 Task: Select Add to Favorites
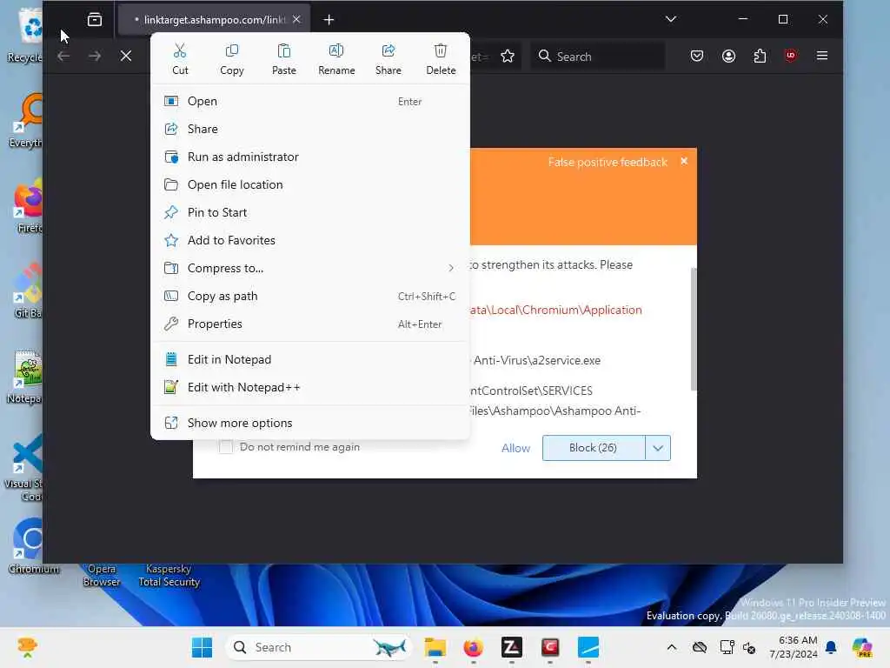pos(310,240)
